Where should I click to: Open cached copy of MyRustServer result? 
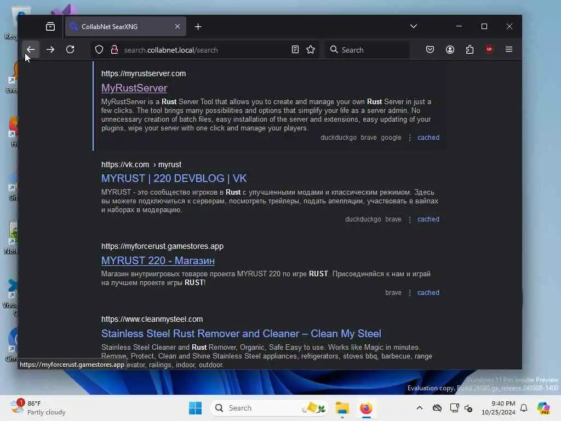[428, 138]
